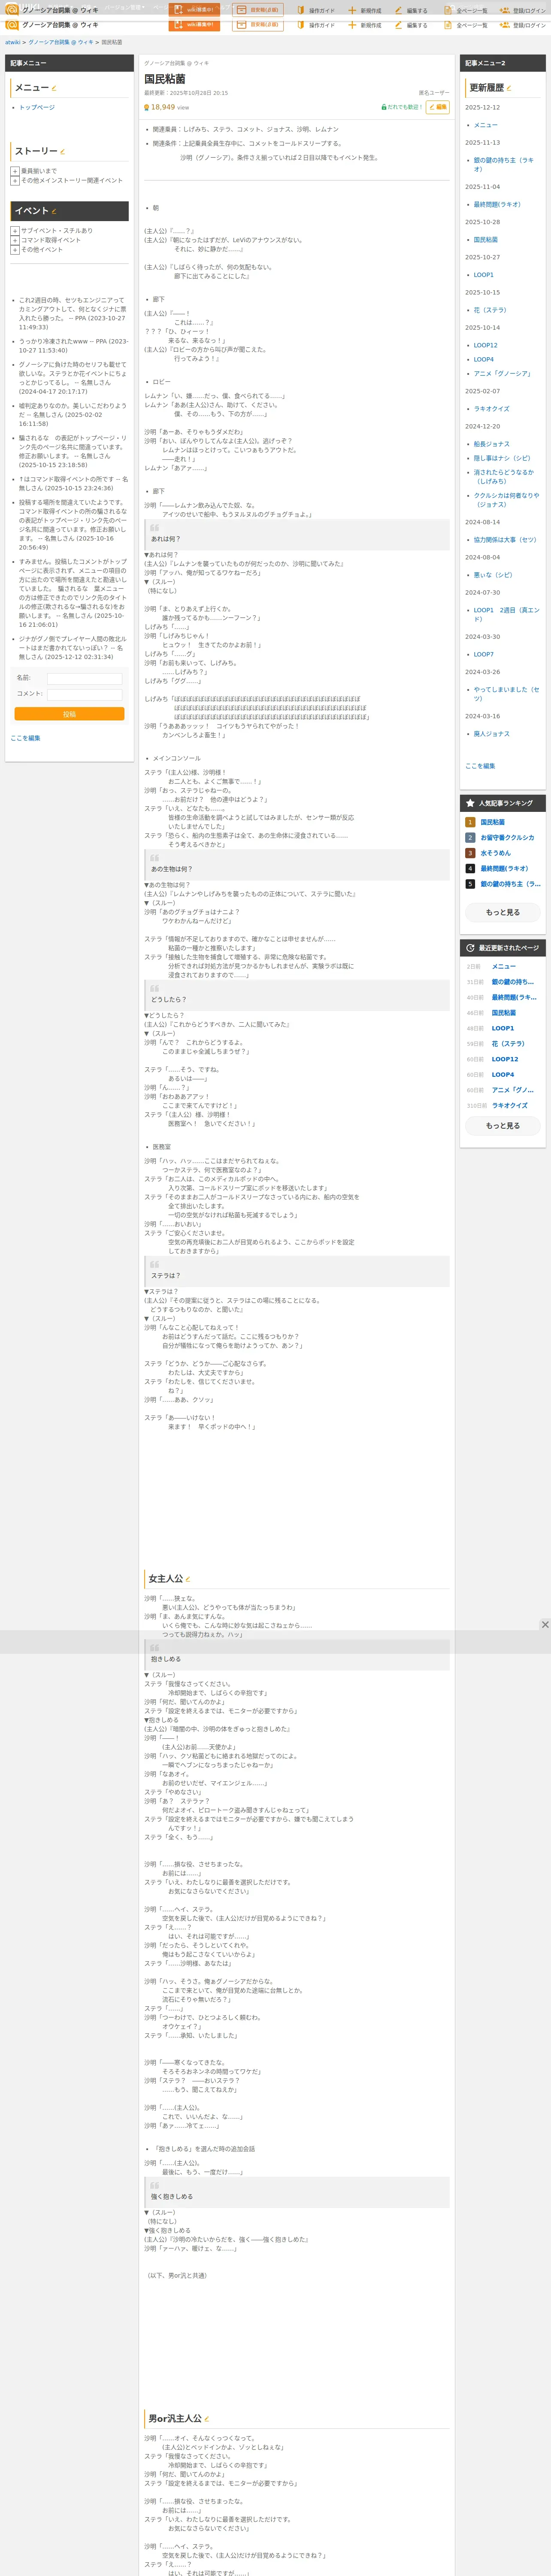The width and height of the screenshot is (551, 2576).
Task: Submit the comment with 投稿 button
Action: click(x=69, y=714)
